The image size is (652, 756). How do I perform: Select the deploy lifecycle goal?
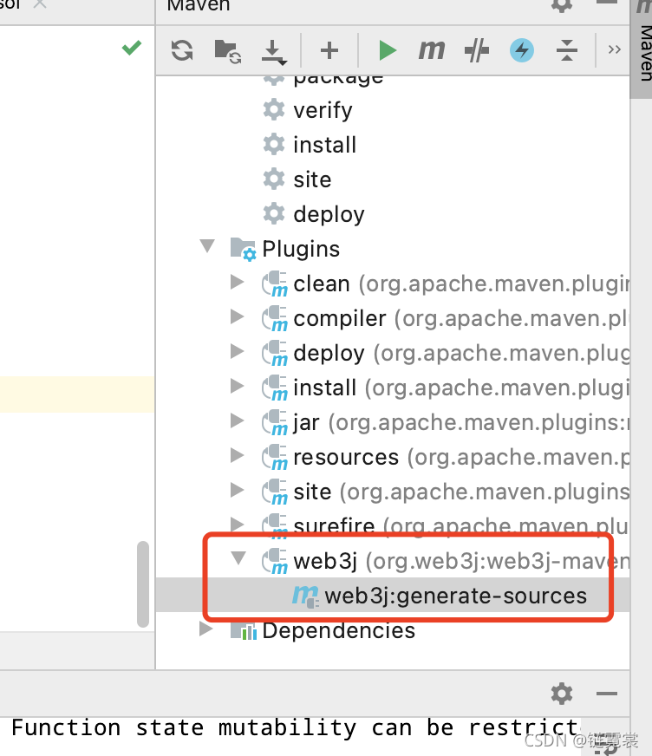point(329,214)
